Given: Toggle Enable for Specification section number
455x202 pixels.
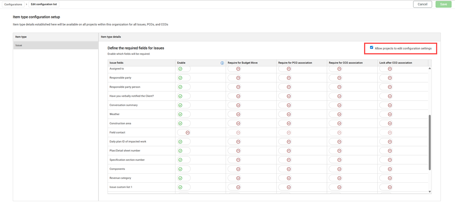Looking at the screenshot, I should coord(184,160).
